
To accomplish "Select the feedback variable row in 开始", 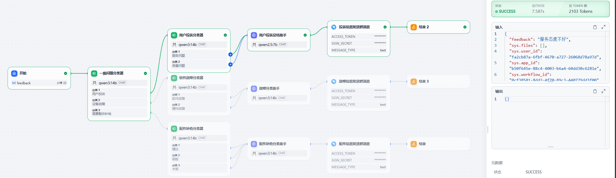I will [x=39, y=83].
